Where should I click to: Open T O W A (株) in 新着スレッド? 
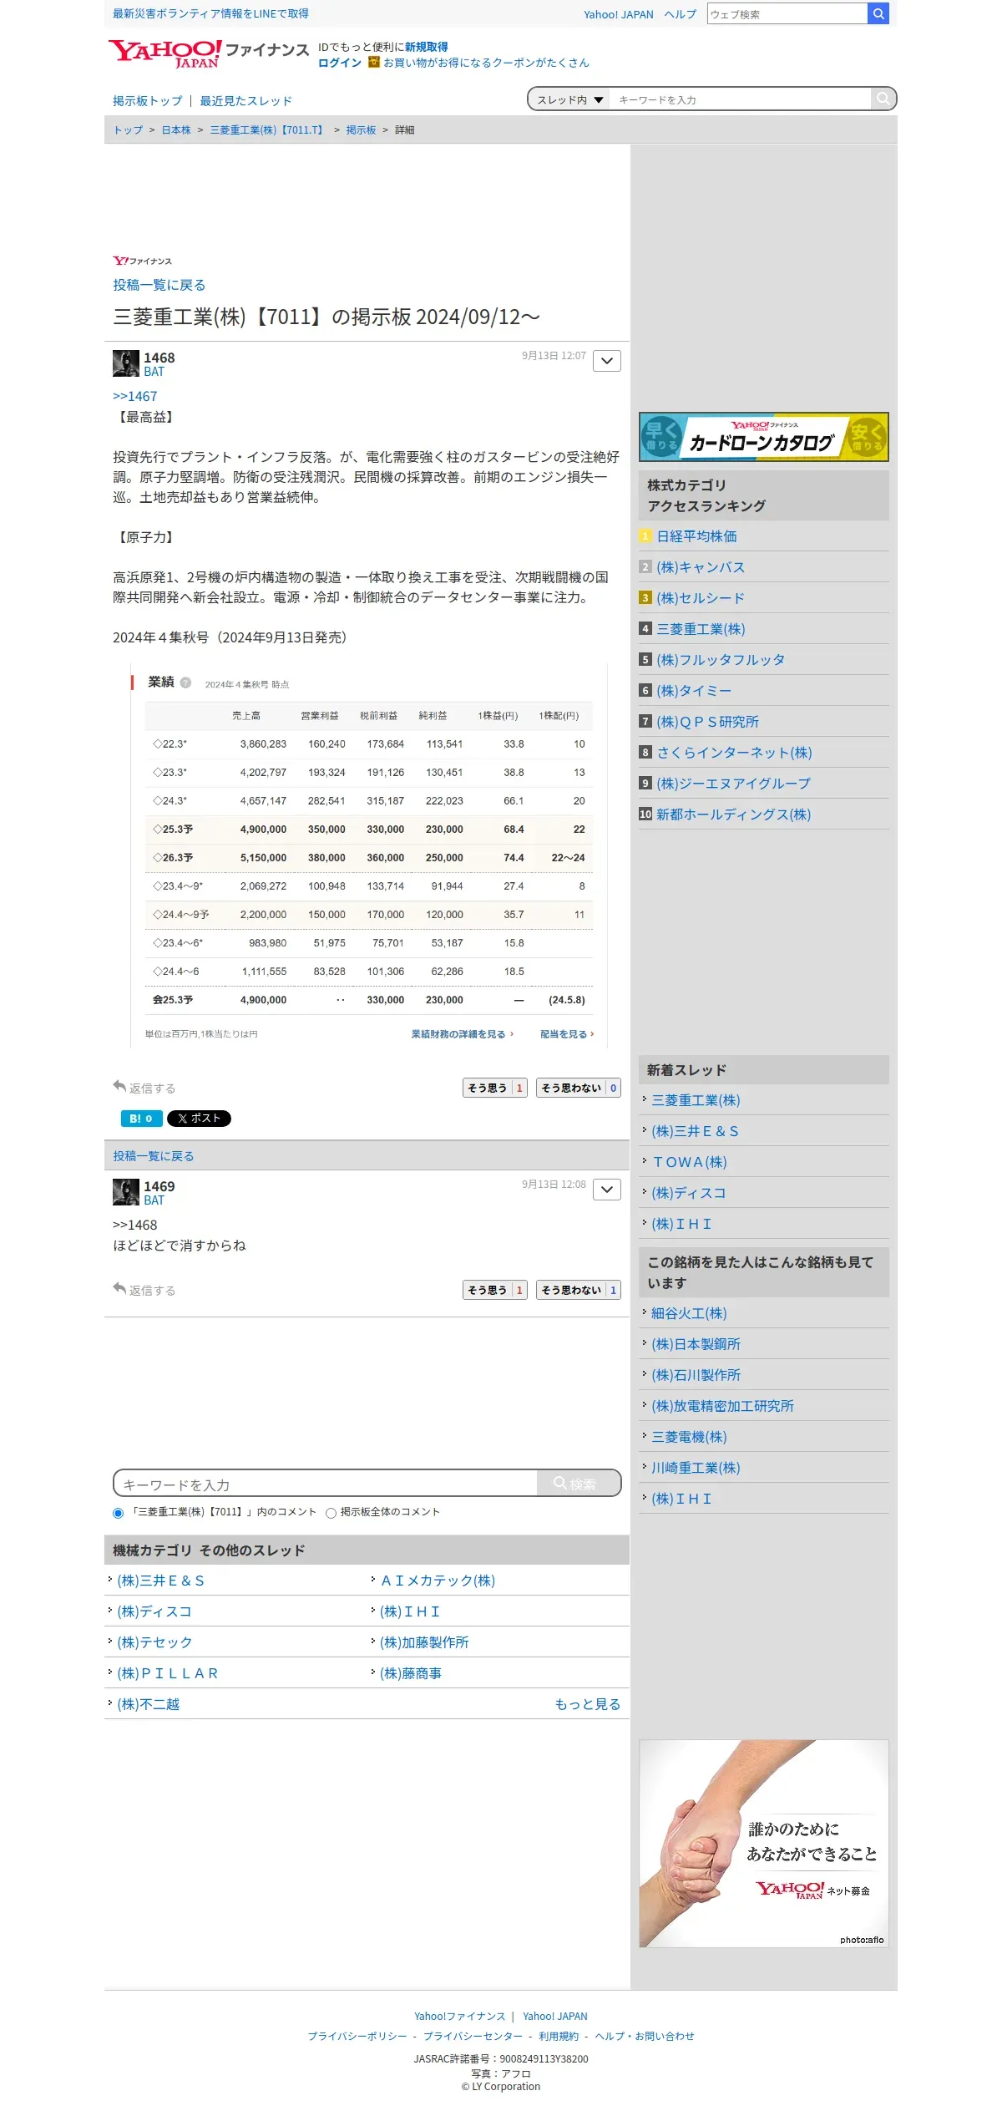[x=689, y=1162]
